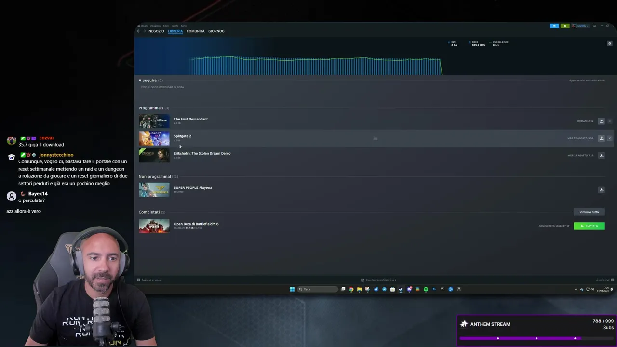This screenshot has height=347, width=617.
Task: Click Rimuovi tutto button
Action: pos(589,212)
